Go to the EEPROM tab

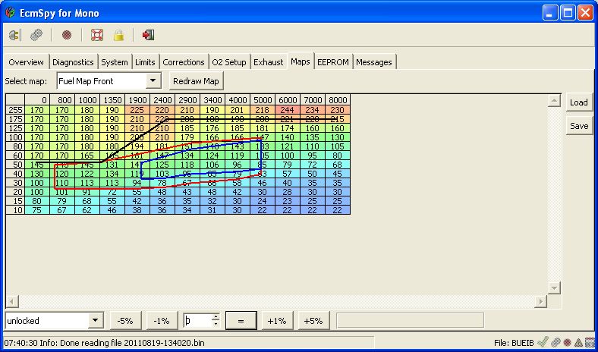(x=333, y=62)
